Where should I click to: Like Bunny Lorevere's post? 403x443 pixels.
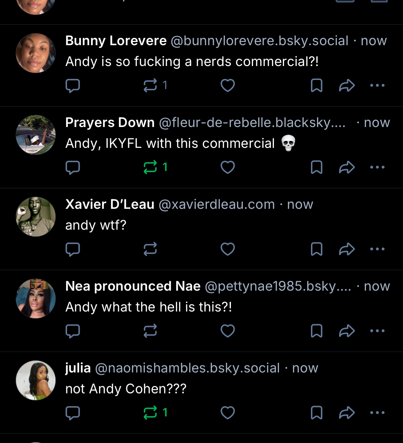point(228,85)
